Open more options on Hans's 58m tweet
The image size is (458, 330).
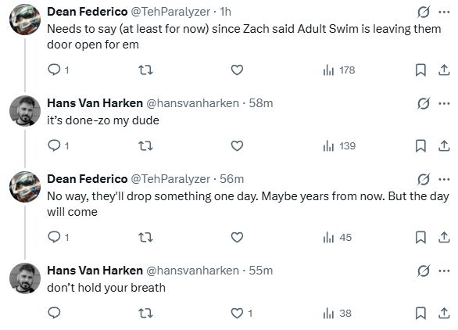[x=444, y=103]
